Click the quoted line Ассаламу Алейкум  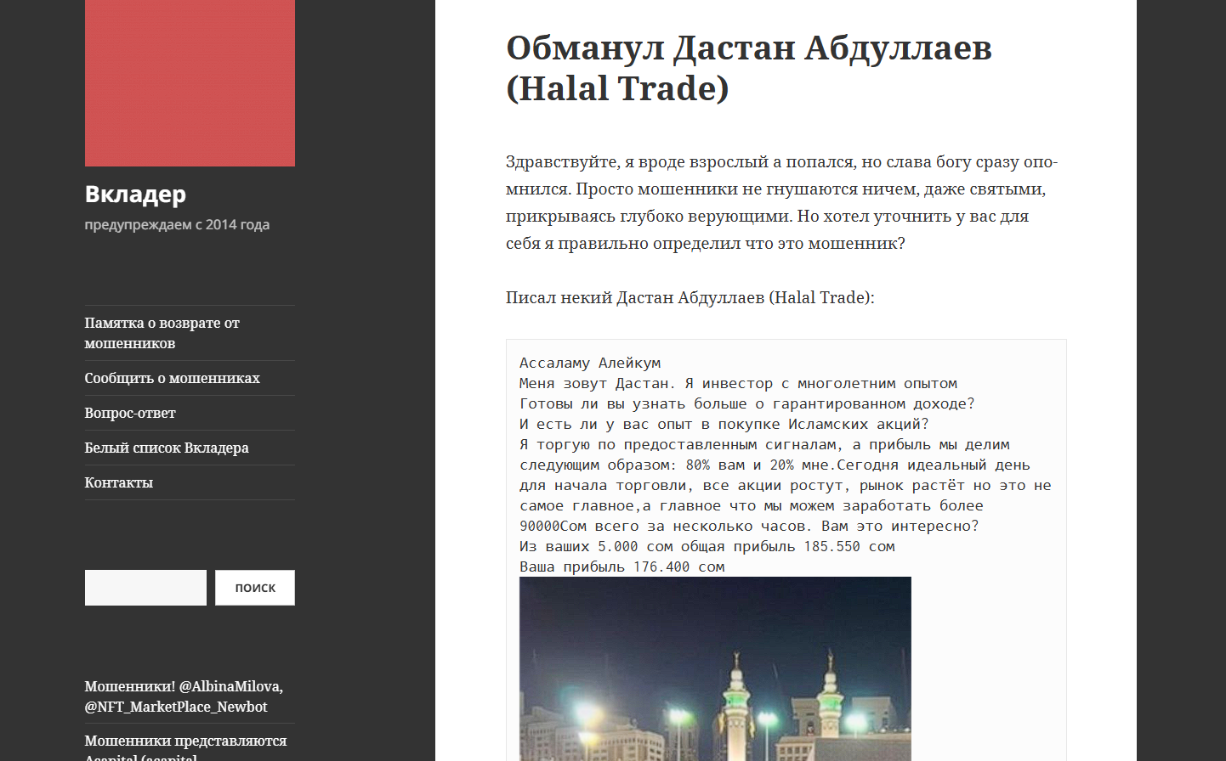click(x=590, y=363)
